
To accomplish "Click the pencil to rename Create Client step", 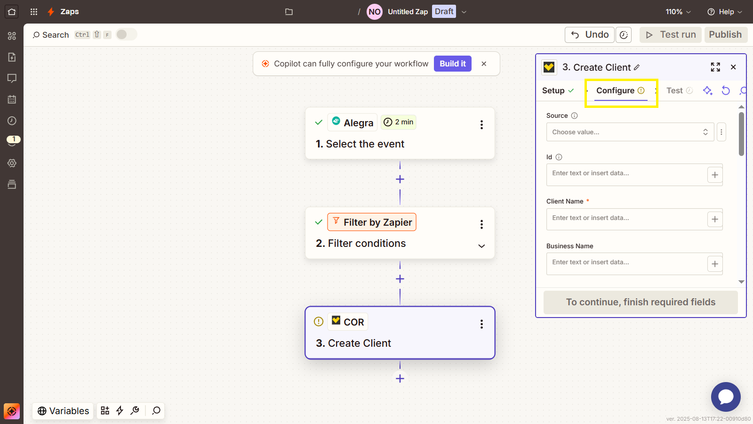I will [x=637, y=67].
